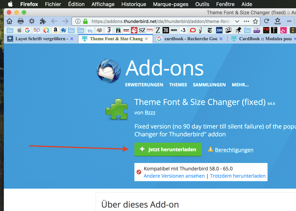Open the JIM bookmark
The width and height of the screenshot is (296, 211).
[219, 30]
